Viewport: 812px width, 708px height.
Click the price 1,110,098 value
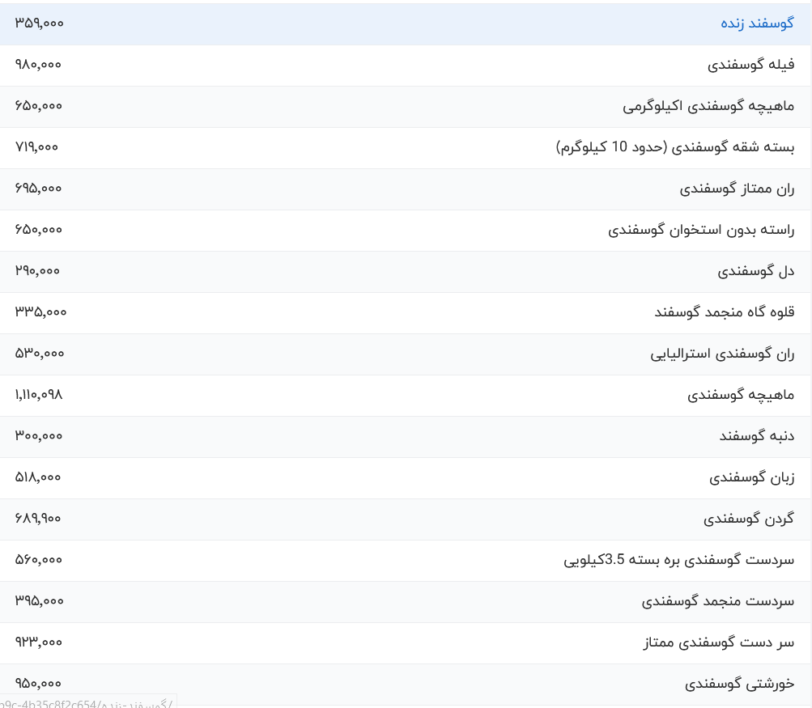38,395
